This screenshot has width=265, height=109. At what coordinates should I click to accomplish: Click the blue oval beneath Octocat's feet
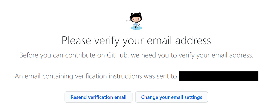point(136,28)
